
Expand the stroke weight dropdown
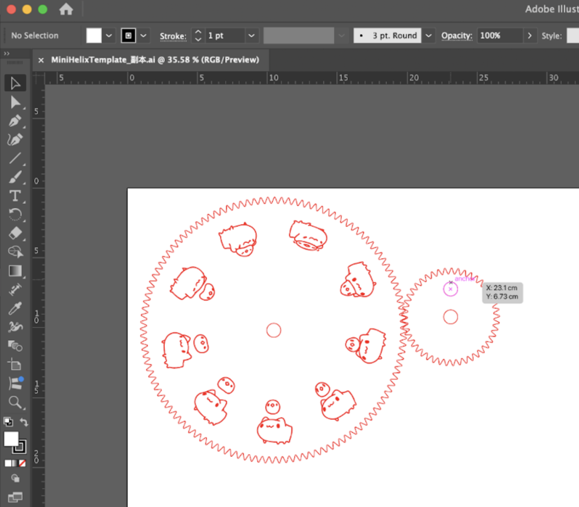[x=251, y=36]
